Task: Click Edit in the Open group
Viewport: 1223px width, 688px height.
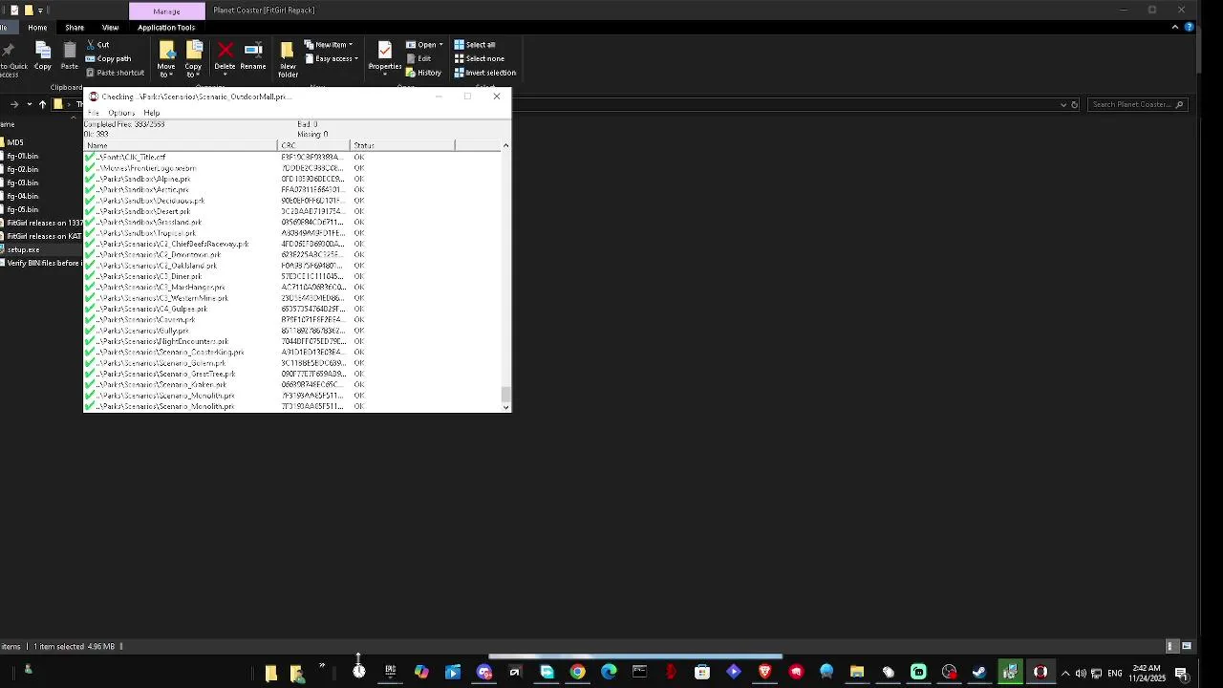Action: coord(418,58)
